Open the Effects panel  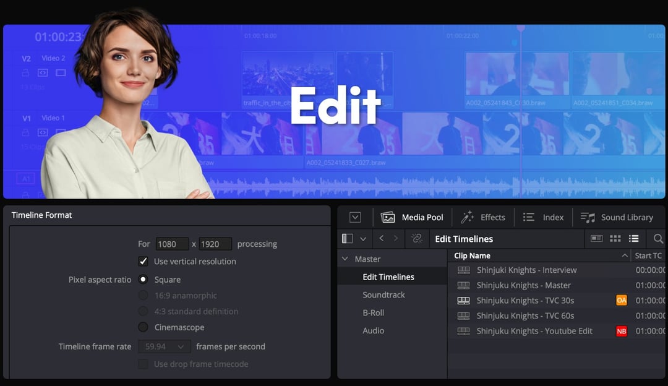pyautogui.click(x=483, y=217)
